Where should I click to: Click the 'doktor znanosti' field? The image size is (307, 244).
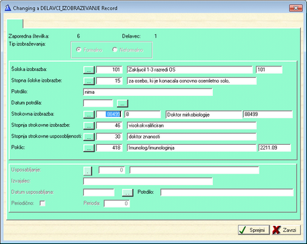pyautogui.click(x=191, y=137)
